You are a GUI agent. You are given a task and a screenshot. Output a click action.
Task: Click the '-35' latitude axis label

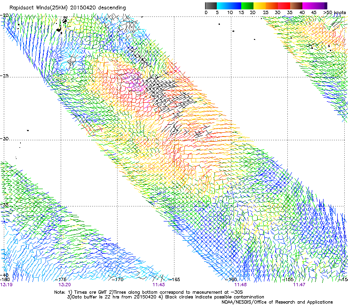coord(4,205)
